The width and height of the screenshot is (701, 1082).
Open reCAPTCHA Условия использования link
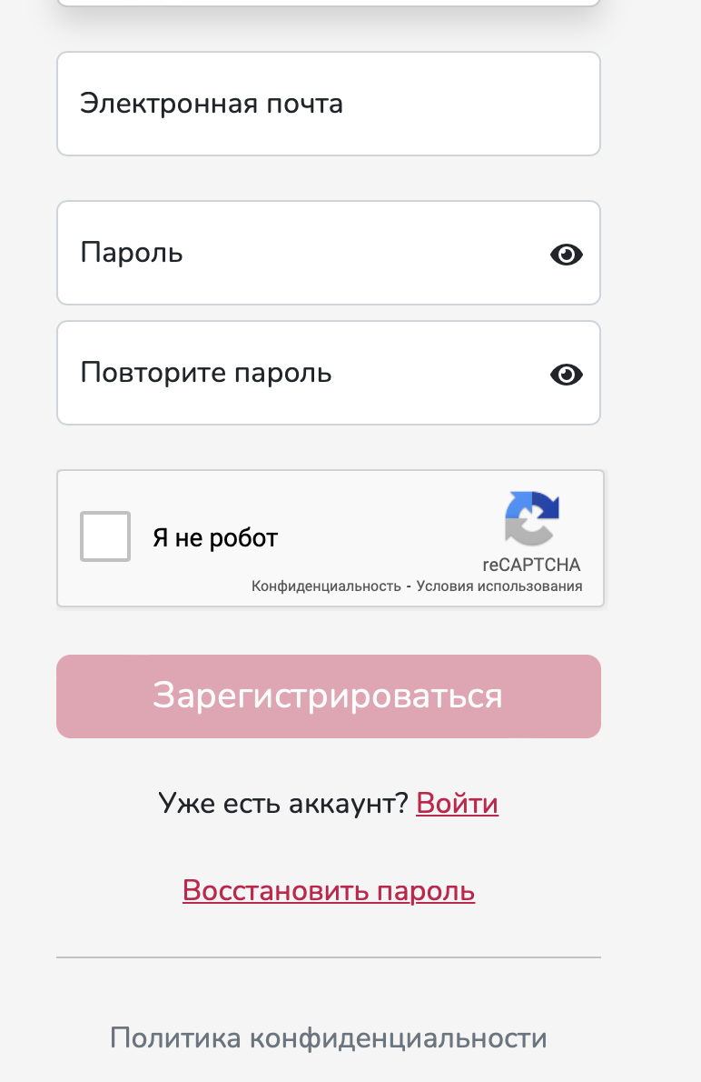click(499, 586)
